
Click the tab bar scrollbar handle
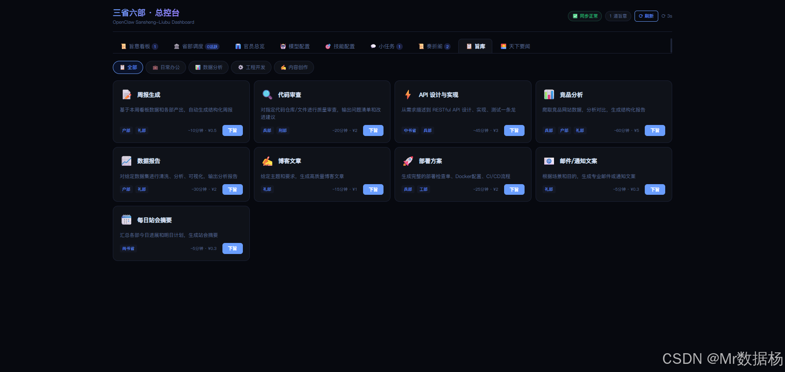[x=671, y=46]
